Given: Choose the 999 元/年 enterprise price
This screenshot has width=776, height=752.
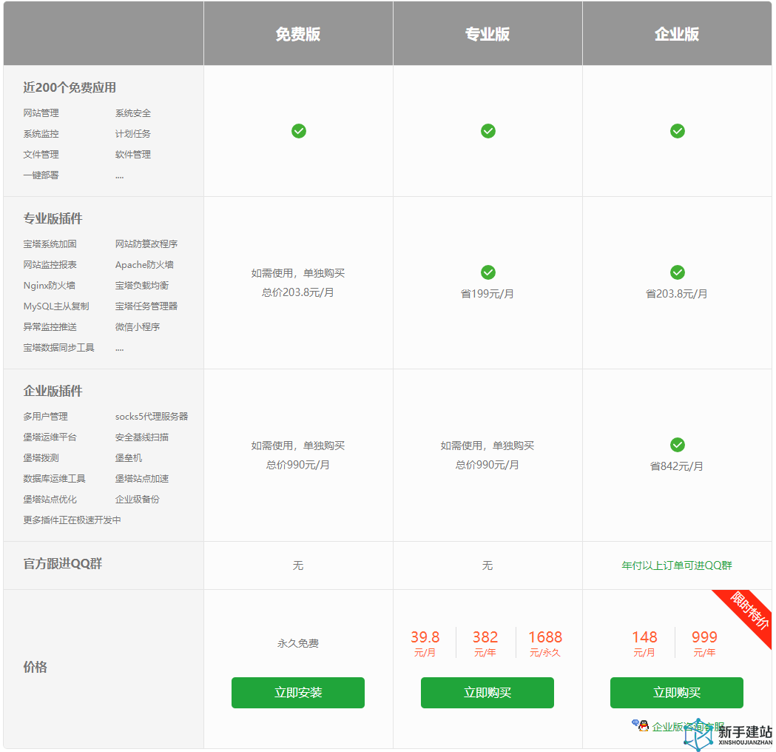Looking at the screenshot, I should point(704,643).
